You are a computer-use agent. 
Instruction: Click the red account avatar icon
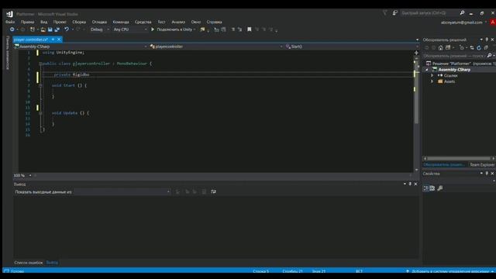coord(493,22)
